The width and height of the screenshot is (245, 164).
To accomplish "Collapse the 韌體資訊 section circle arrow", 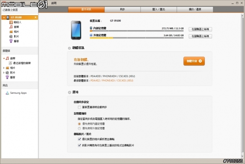I will click(69, 48).
